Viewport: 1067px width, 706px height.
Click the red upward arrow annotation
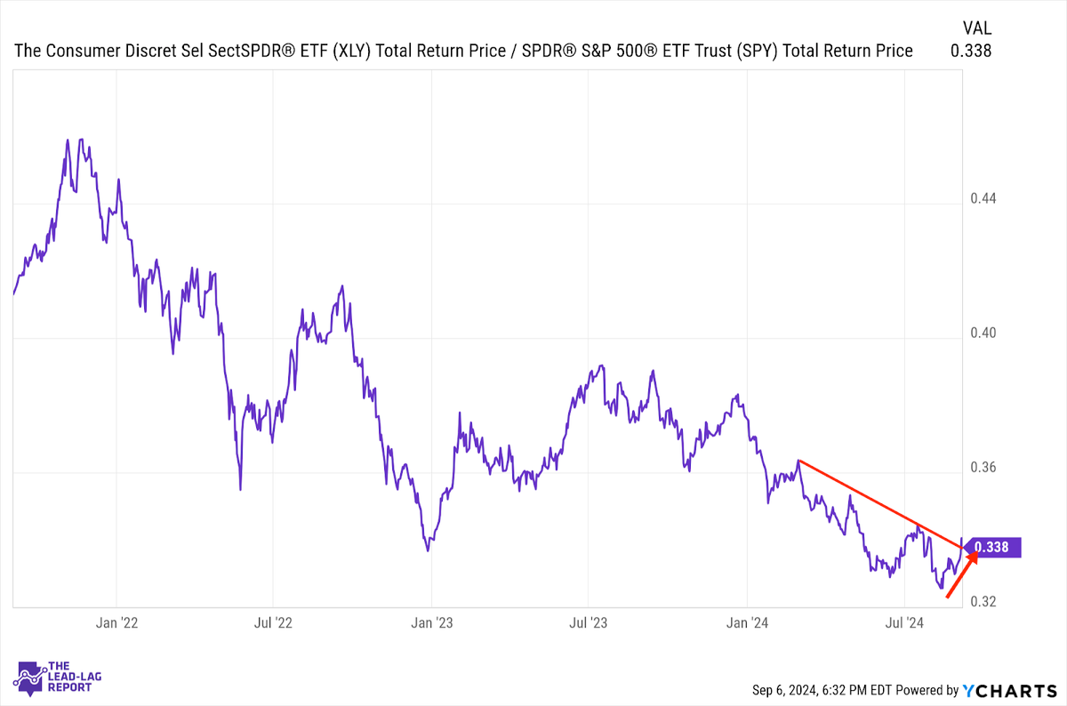(x=962, y=574)
